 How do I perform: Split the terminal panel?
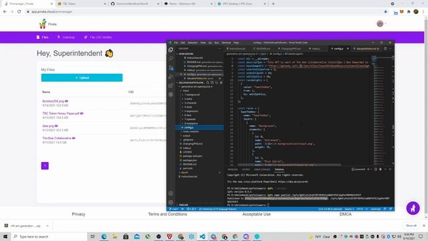[376, 169]
